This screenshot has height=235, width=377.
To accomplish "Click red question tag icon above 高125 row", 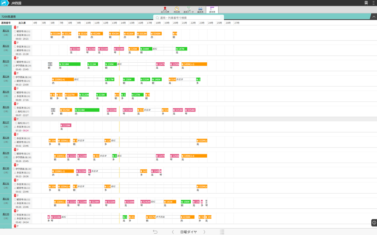I will [x=15, y=88].
